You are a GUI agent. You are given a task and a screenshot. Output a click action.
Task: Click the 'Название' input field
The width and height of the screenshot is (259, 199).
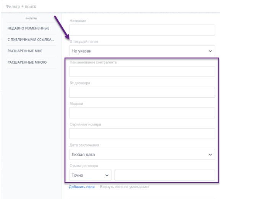(142, 30)
